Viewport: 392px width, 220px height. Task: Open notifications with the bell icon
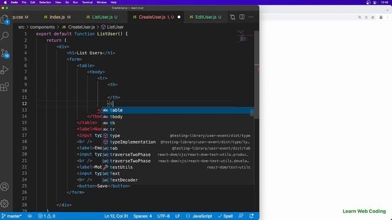click(x=252, y=216)
